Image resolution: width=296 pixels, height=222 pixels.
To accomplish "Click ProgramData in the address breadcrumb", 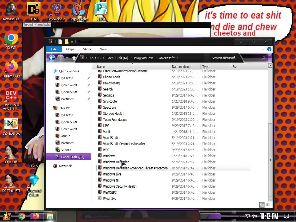I will pos(143,58).
